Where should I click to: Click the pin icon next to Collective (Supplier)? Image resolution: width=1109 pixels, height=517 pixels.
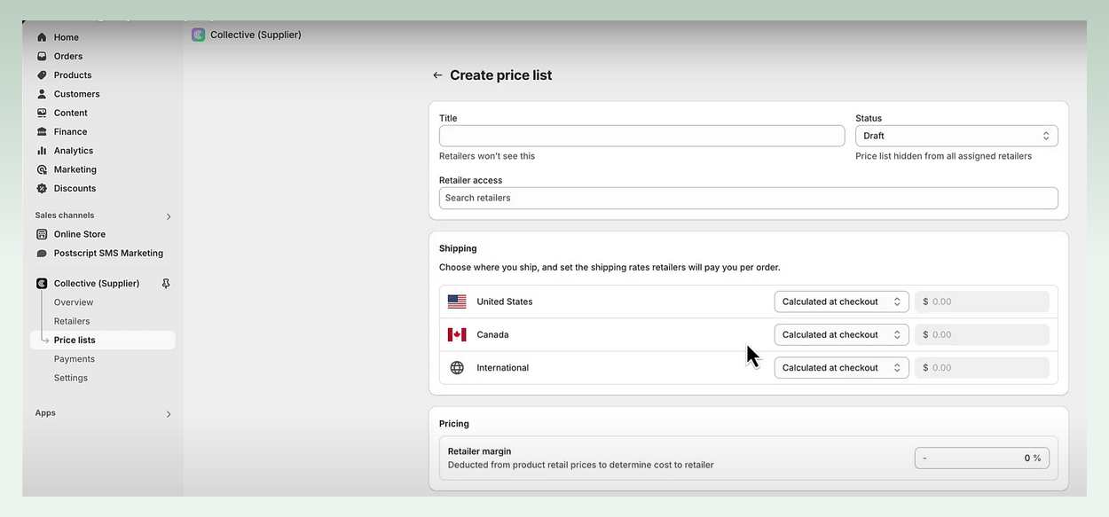click(165, 283)
